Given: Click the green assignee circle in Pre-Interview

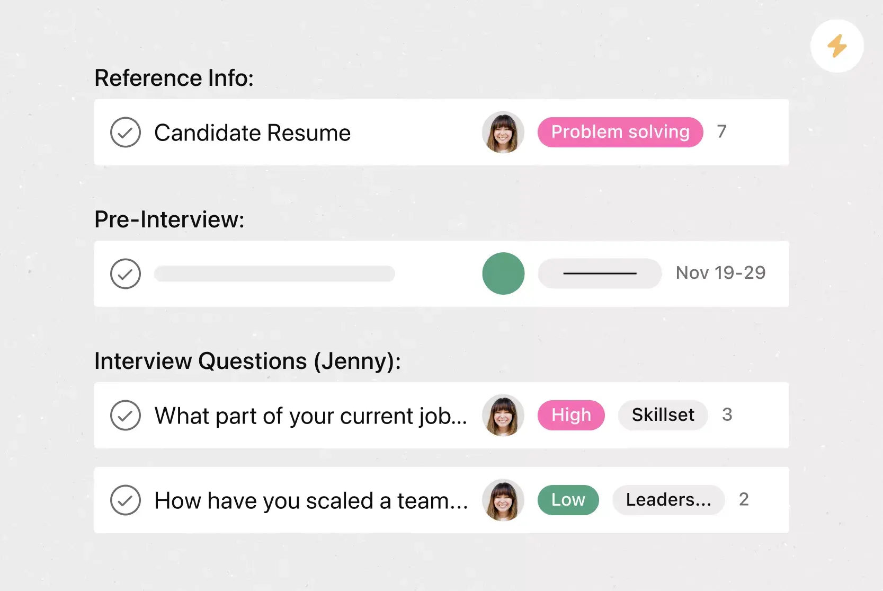Looking at the screenshot, I should 503,274.
